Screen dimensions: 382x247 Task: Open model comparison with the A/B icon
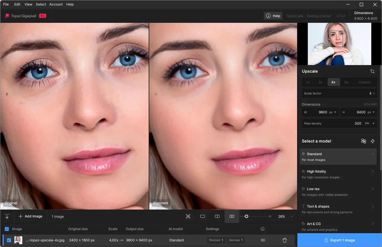pyautogui.click(x=364, y=141)
